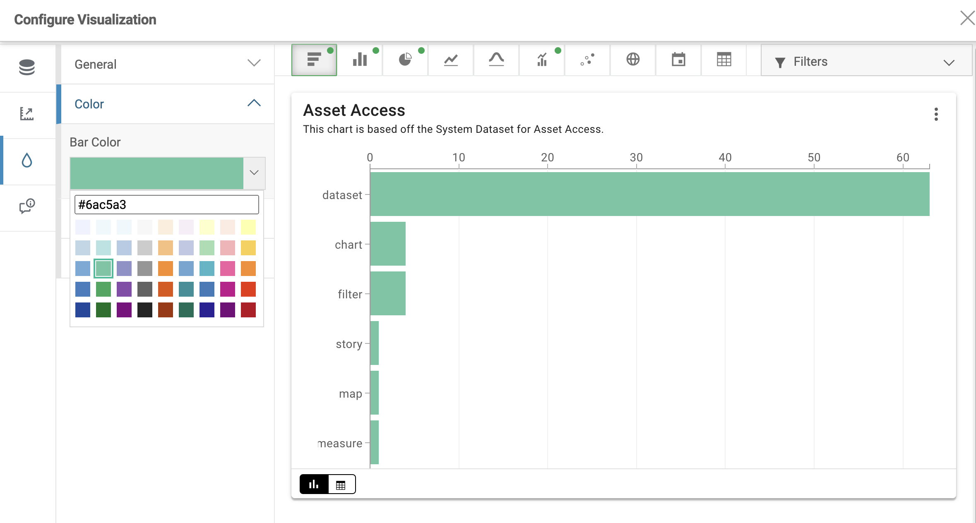Open the tooltip info sidebar tab
976x523 pixels.
tap(27, 206)
